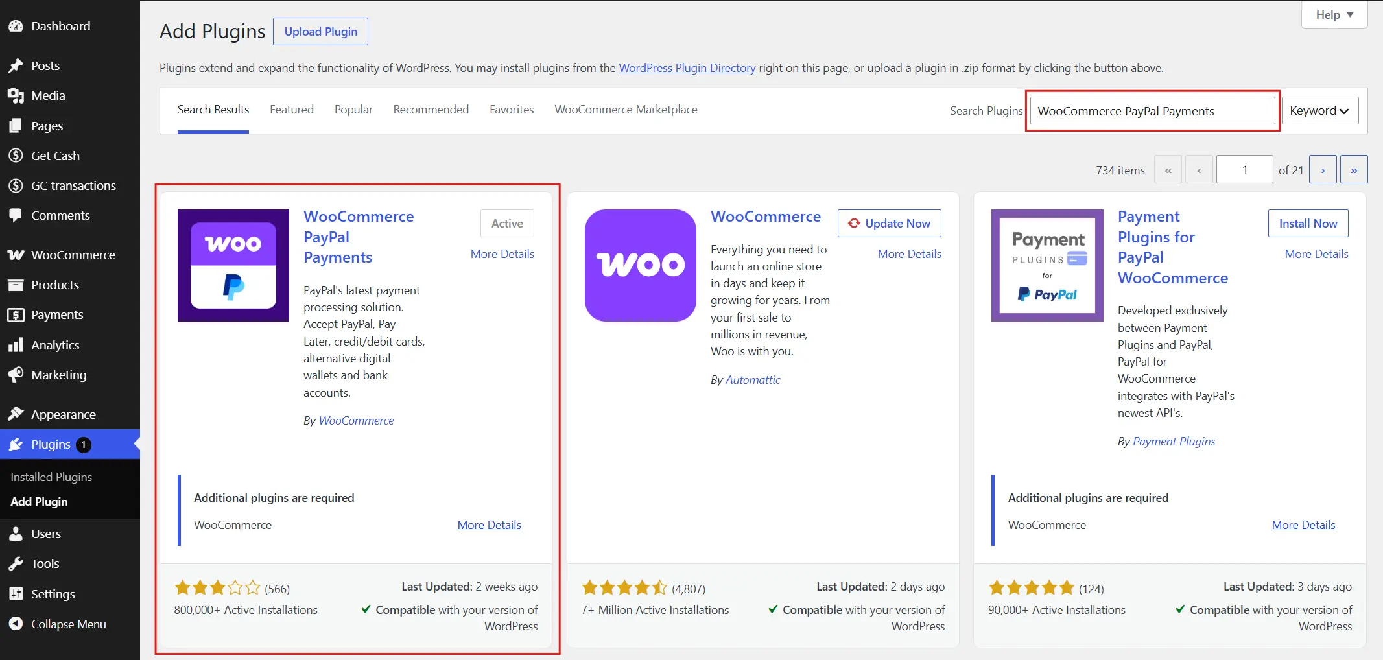Click More Details under Update Now
This screenshot has height=660, width=1383.
(x=910, y=254)
